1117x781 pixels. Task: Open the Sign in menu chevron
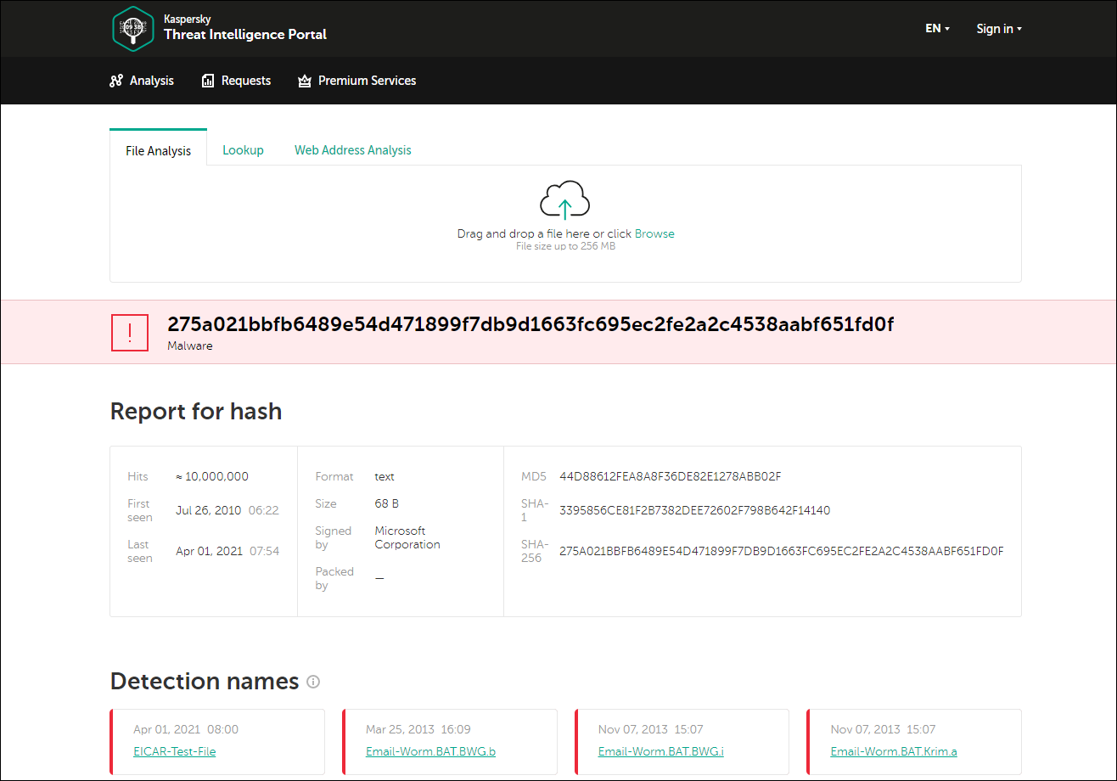[x=1021, y=30]
